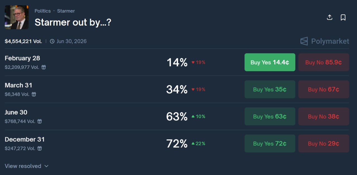
Task: Buy No at 38¢ for June 30
Action: [x=324, y=116]
